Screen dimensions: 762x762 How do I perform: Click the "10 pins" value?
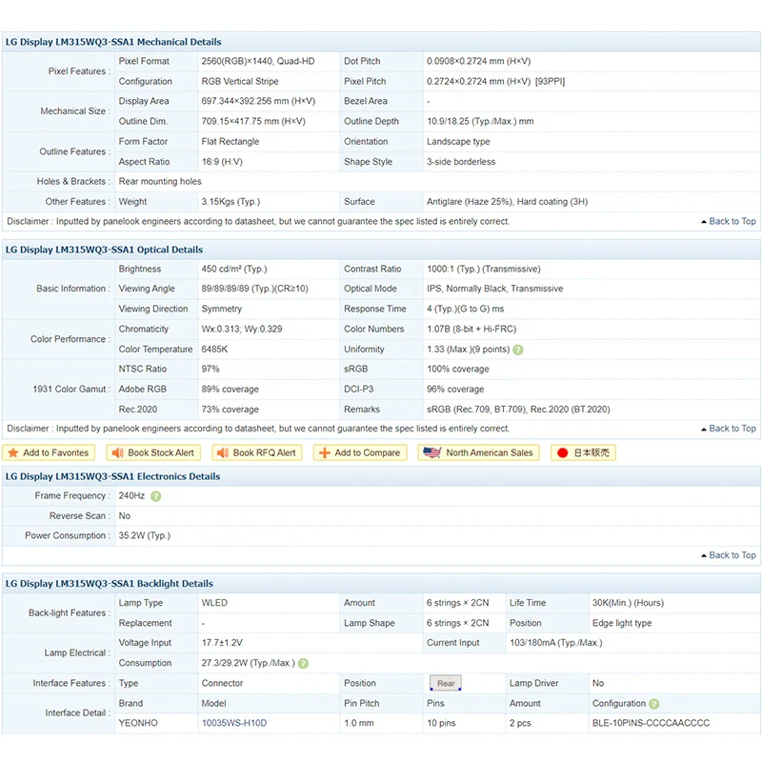(x=441, y=723)
